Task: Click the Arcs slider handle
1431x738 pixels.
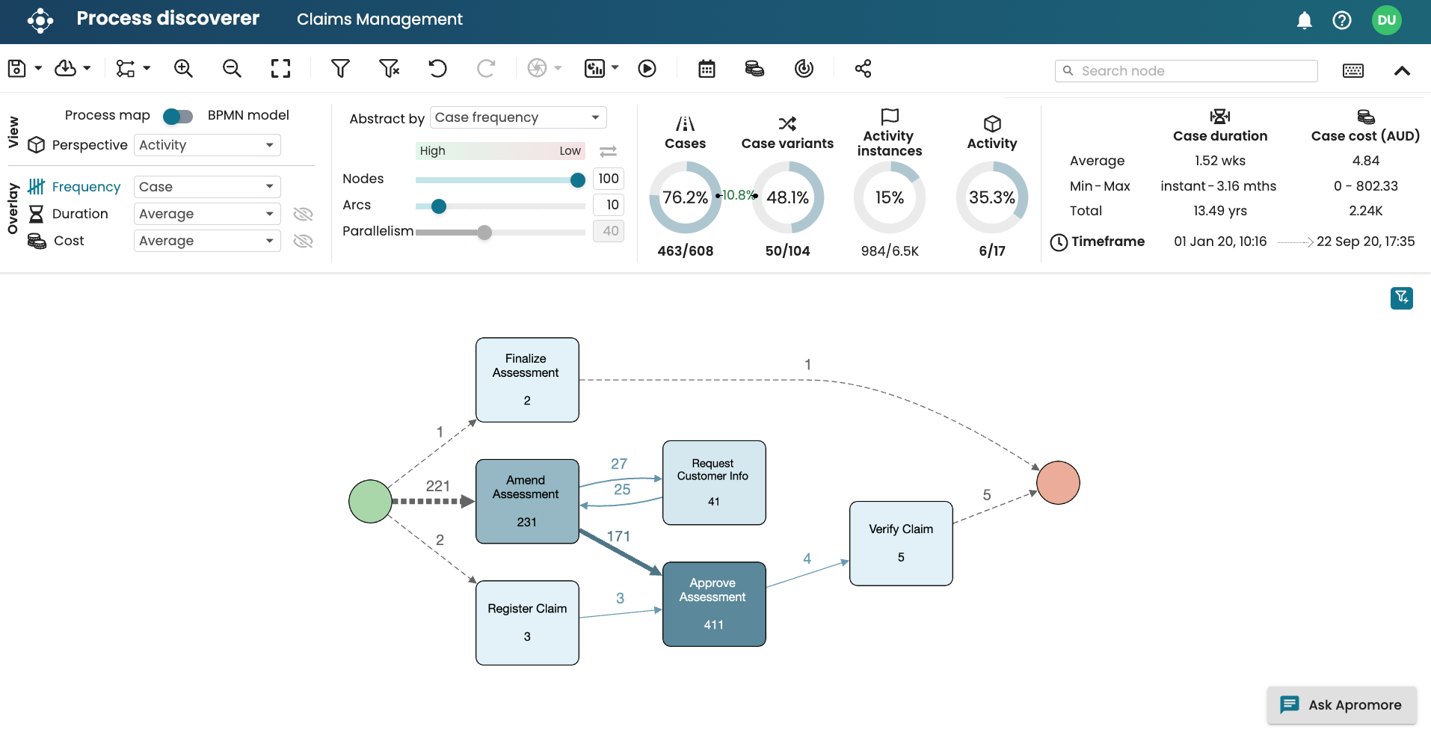Action: tap(439, 206)
